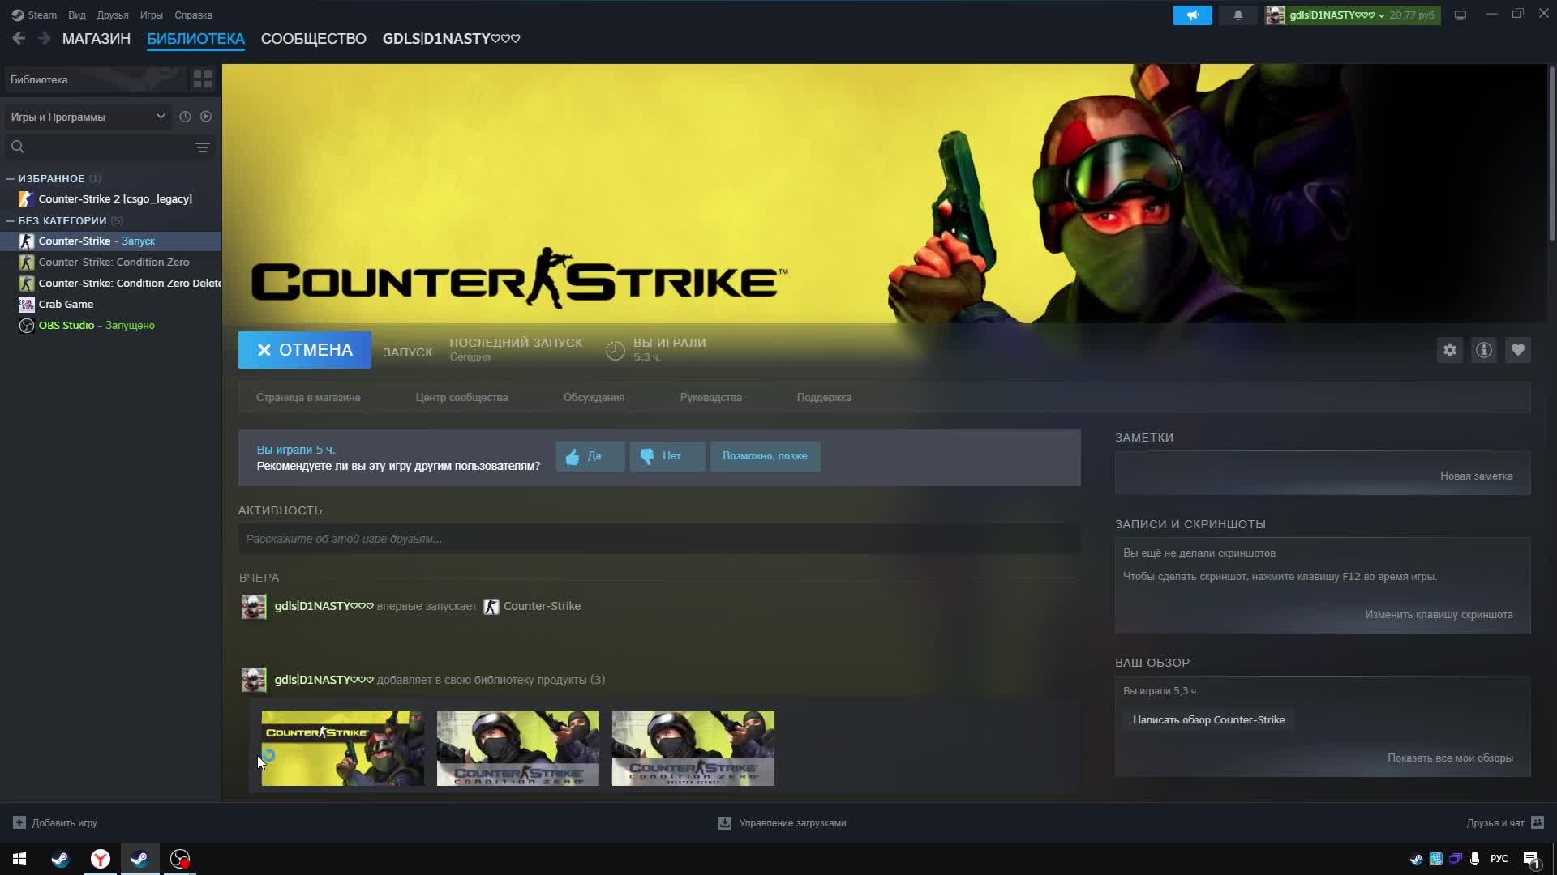Viewport: 1557px width, 875px height.
Task: Show game info icon
Action: (1483, 350)
